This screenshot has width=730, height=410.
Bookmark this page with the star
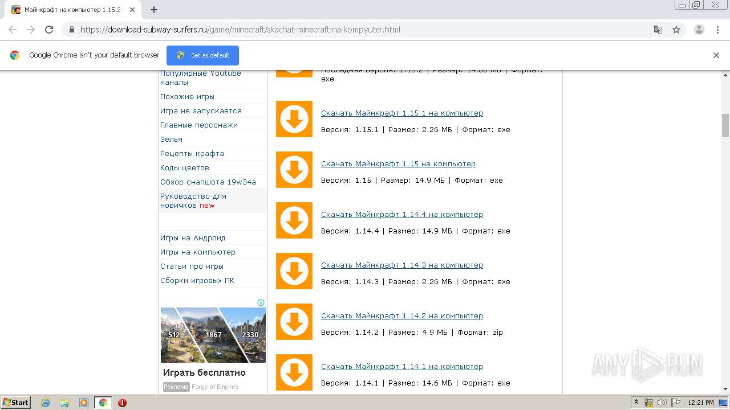point(676,30)
